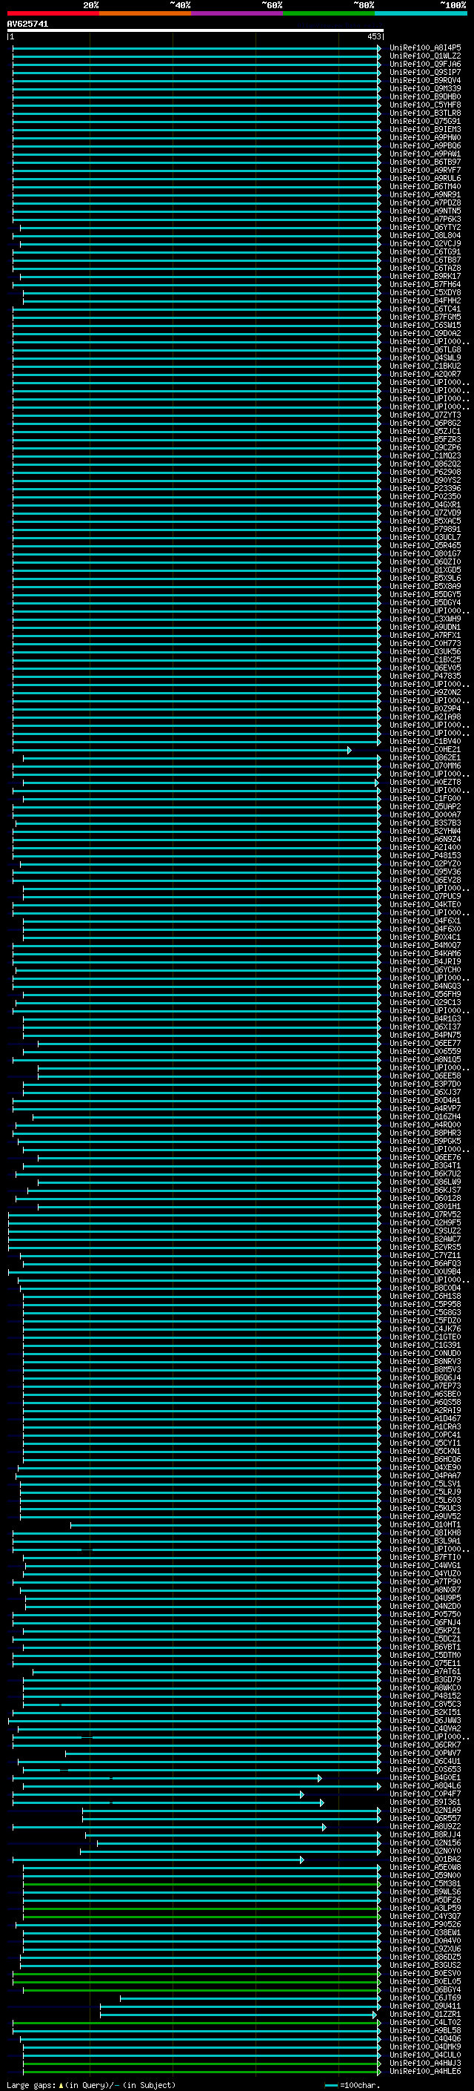Select the UniRef100_B4FHH2 label
The height and width of the screenshot is (2091, 474).
tap(425, 300)
